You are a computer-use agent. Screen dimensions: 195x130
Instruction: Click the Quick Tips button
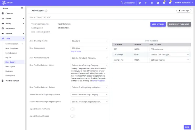point(184,11)
